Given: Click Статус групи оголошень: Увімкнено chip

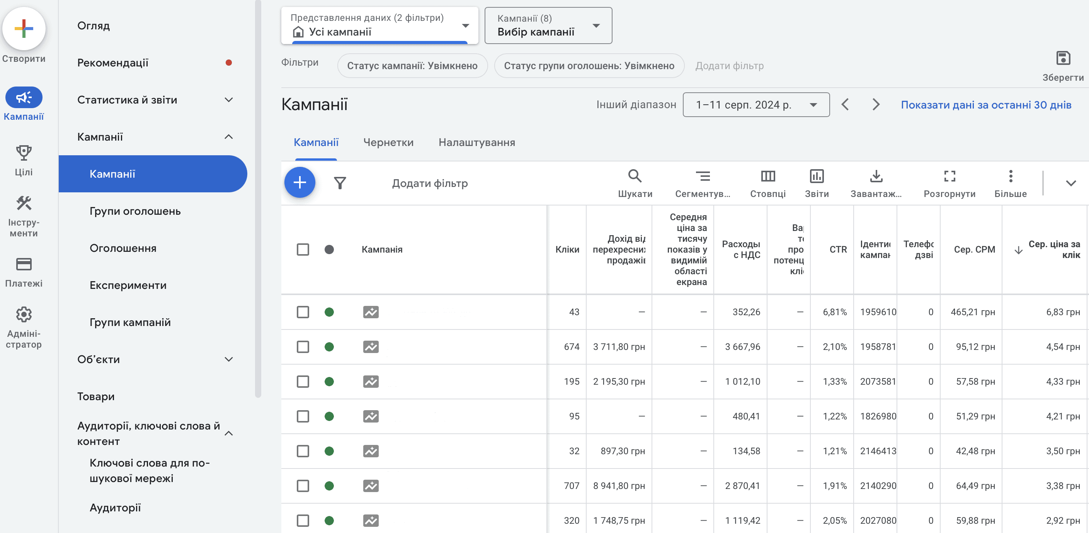Looking at the screenshot, I should click(x=589, y=66).
